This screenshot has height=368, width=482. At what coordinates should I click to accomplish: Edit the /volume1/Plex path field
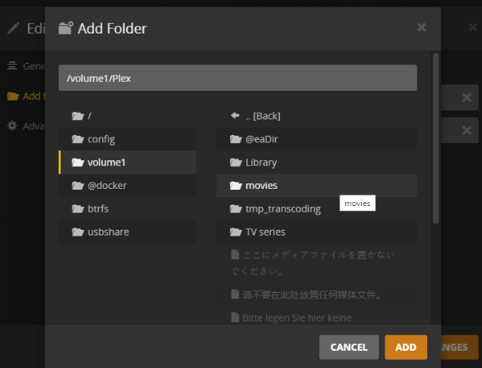[237, 78]
